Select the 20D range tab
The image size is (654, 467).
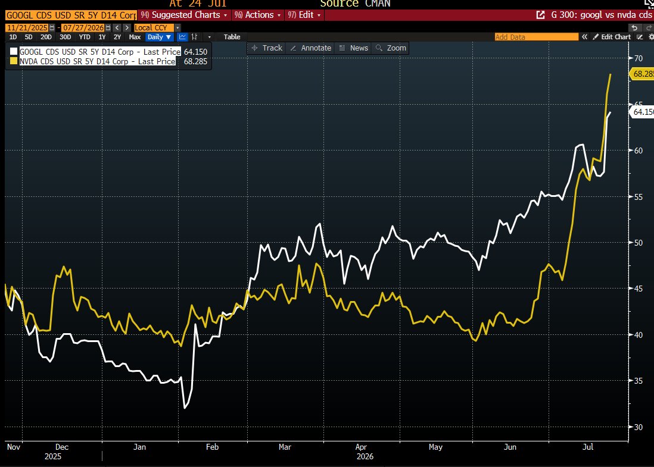(46, 37)
